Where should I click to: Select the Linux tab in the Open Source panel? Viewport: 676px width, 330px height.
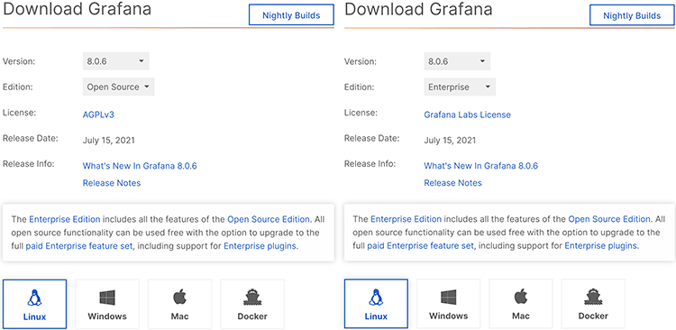coord(34,304)
